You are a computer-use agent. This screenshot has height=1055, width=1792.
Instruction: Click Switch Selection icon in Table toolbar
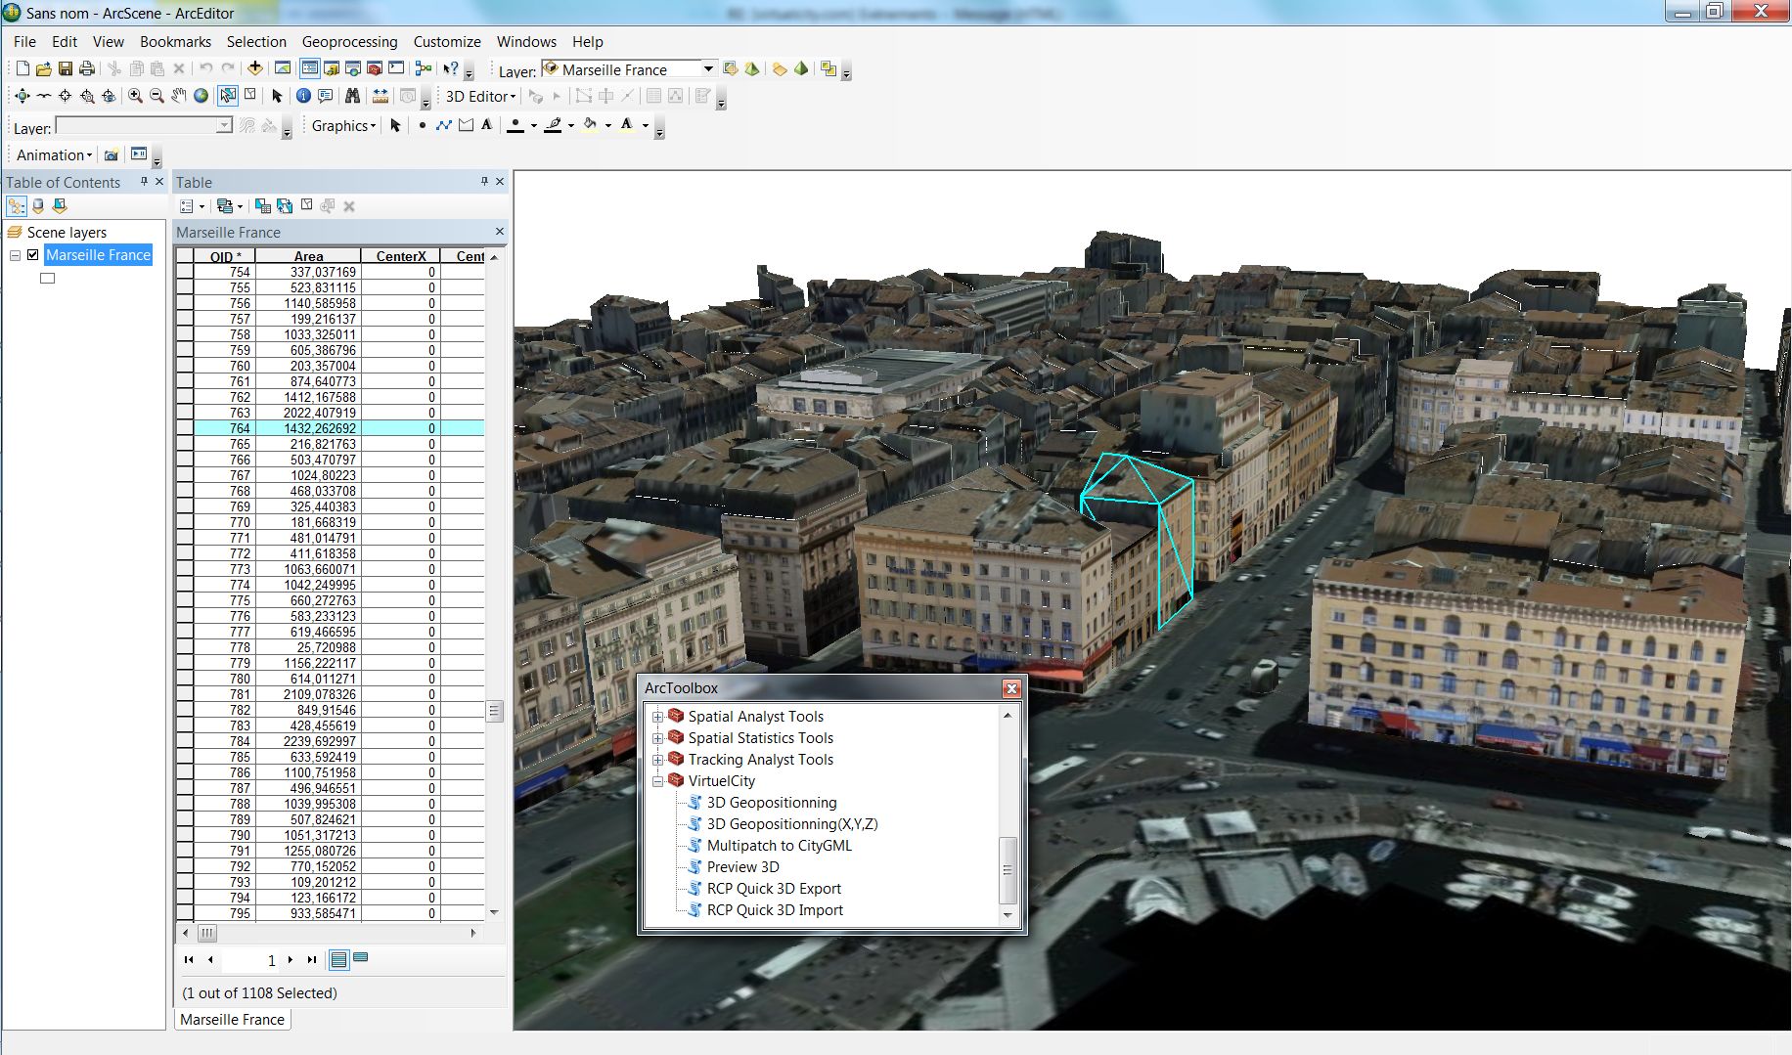pos(285,206)
